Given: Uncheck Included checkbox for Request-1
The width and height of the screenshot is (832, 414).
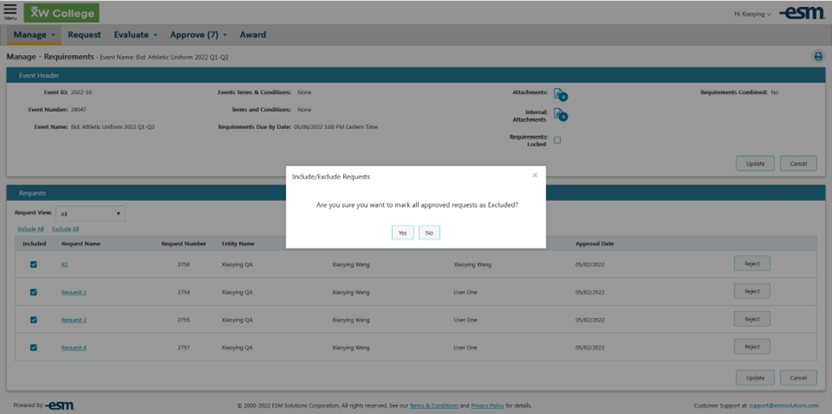Looking at the screenshot, I should pyautogui.click(x=34, y=292).
